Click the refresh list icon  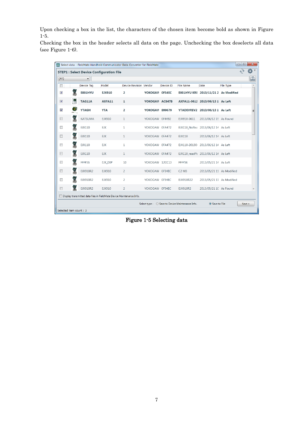point(242,71)
